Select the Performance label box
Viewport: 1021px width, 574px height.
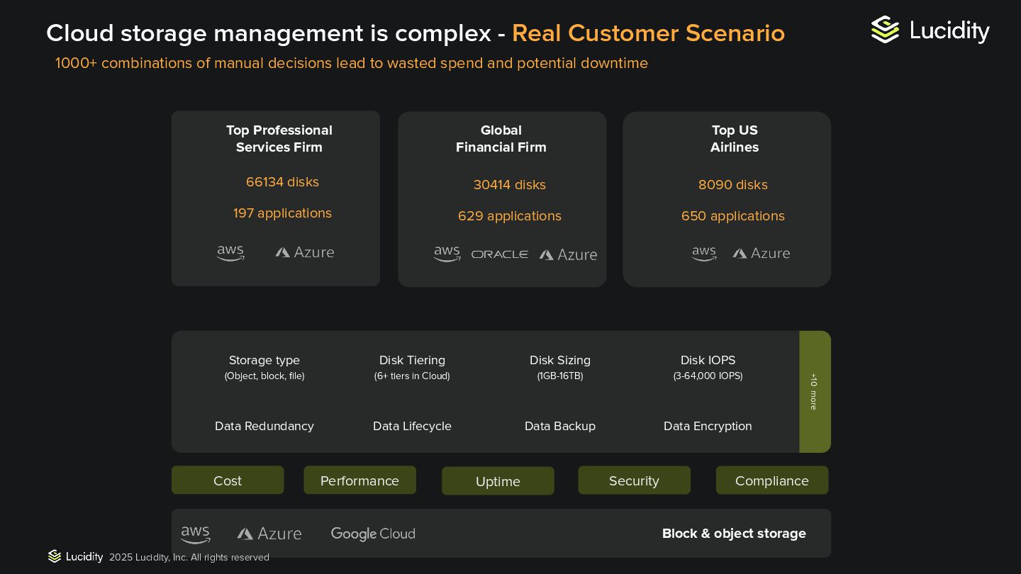[359, 480]
